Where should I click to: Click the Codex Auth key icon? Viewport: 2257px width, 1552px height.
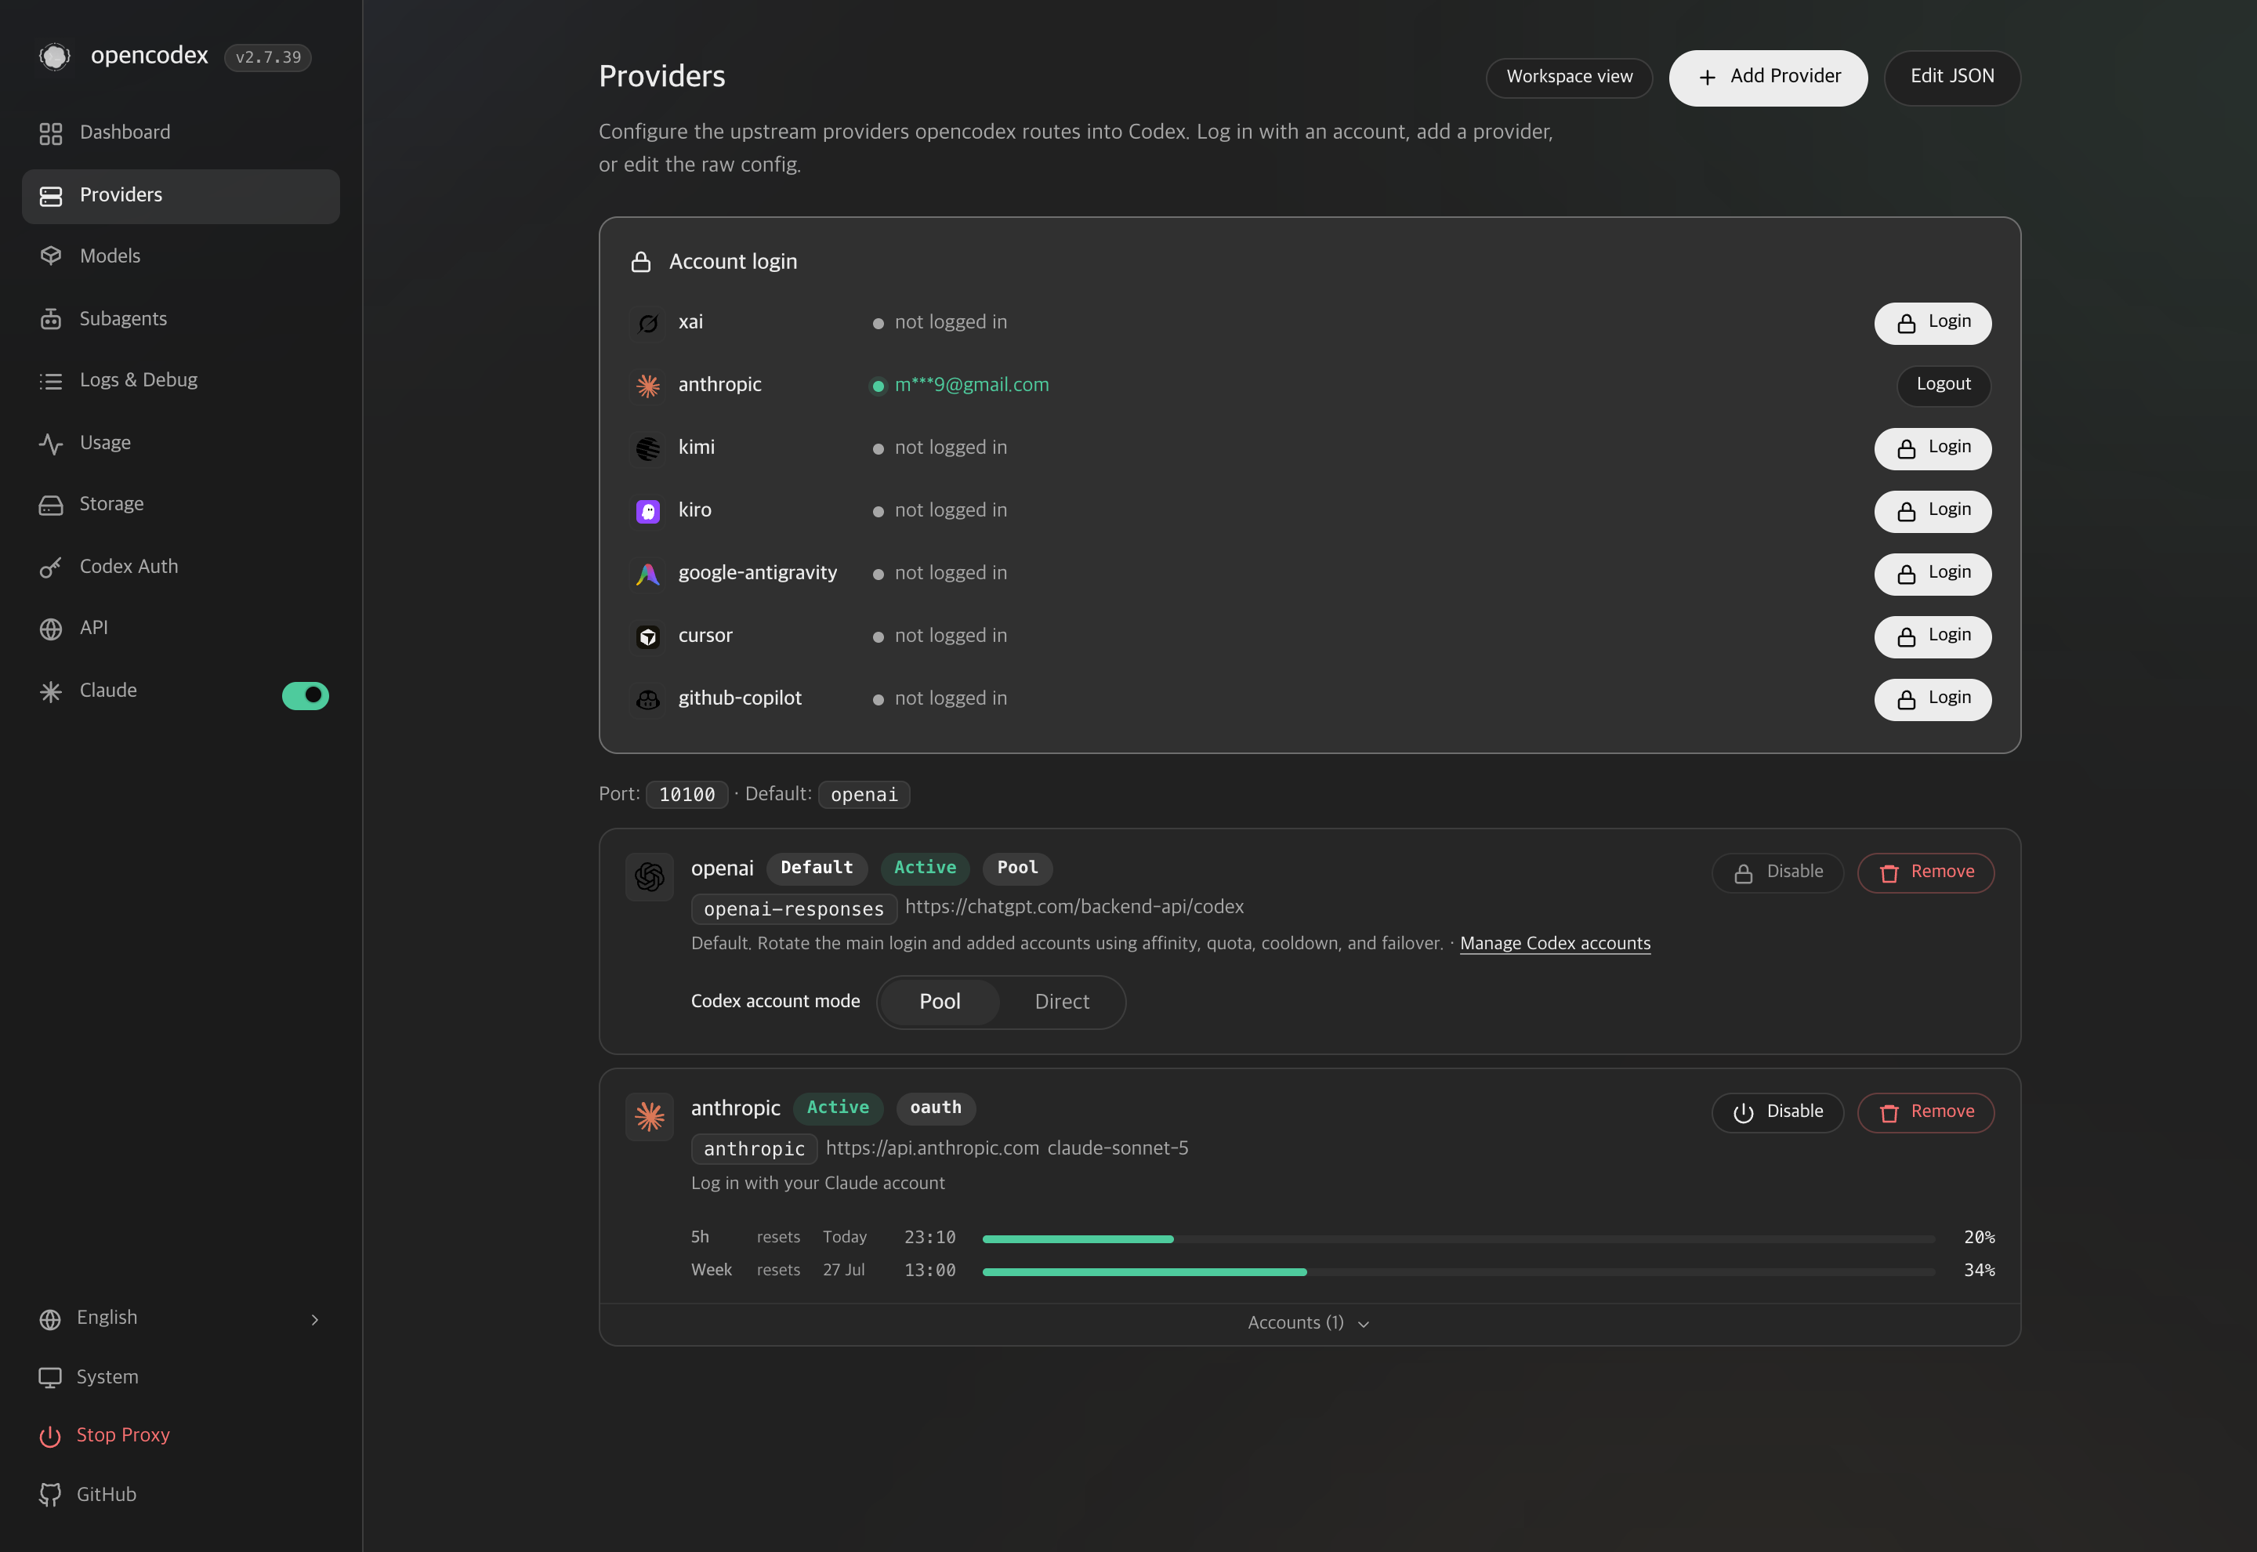coord(50,567)
